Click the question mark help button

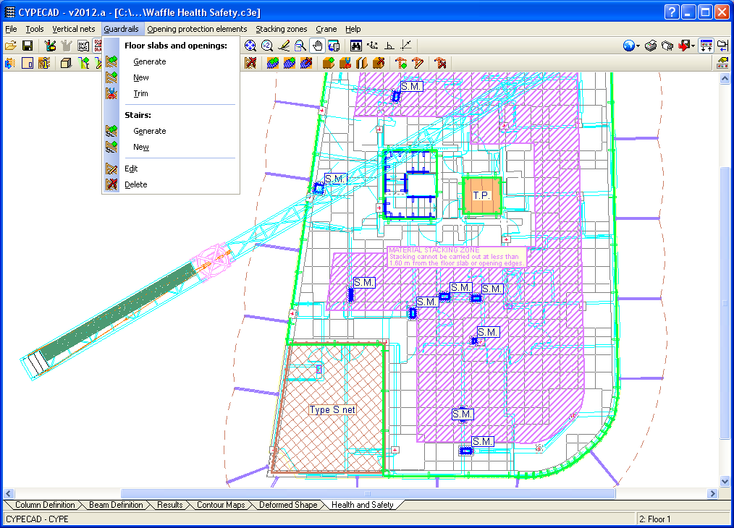coord(672,12)
